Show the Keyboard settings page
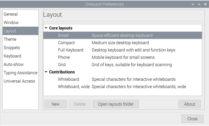Image resolution: width=209 pixels, height=126 pixels. [x=12, y=56]
